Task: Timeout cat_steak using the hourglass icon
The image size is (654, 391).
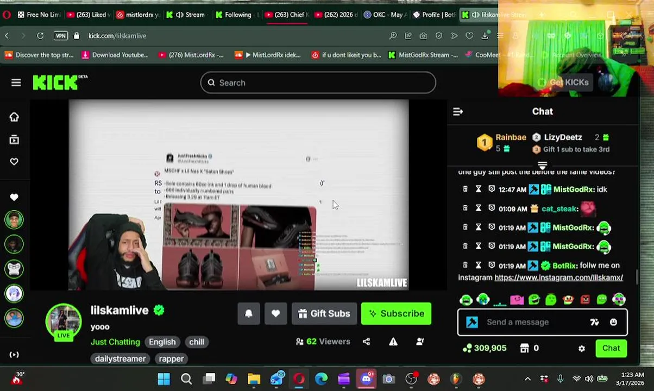Action: pyautogui.click(x=479, y=208)
